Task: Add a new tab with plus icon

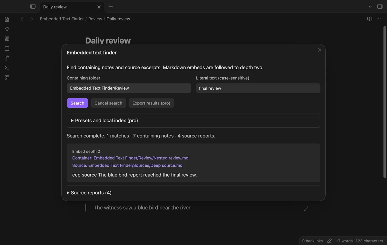Action: [111, 6]
